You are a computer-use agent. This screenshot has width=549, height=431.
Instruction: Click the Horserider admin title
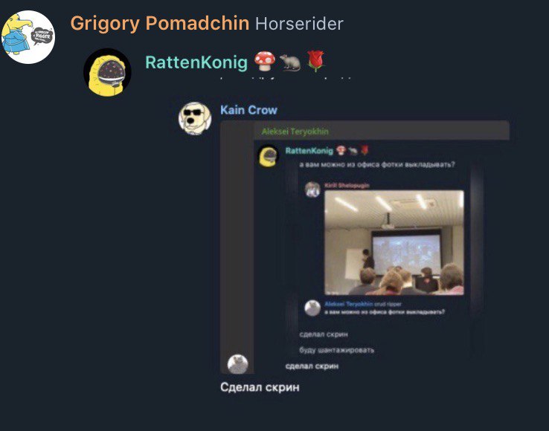pos(299,24)
